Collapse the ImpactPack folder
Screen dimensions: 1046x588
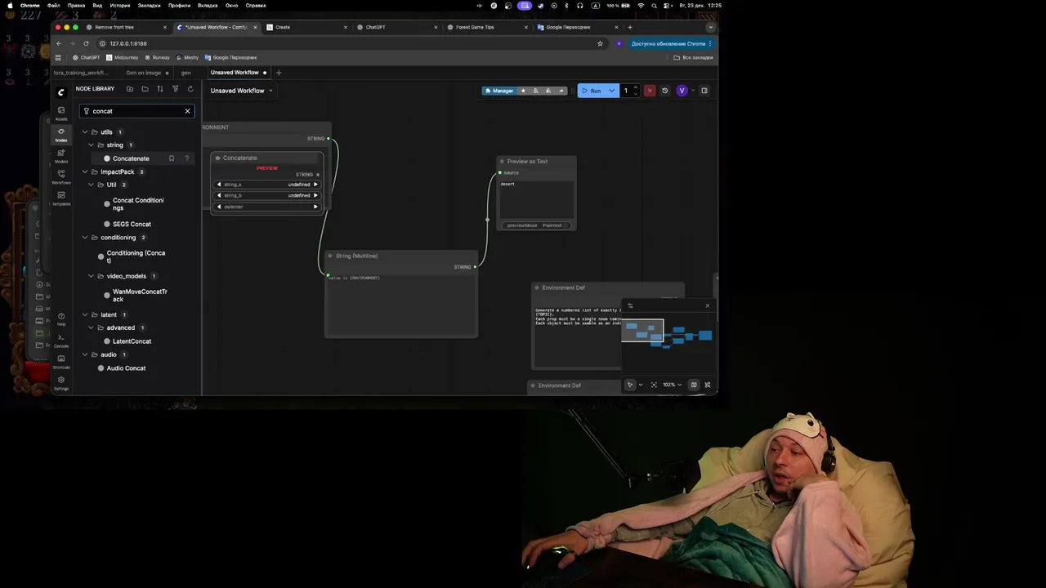84,172
